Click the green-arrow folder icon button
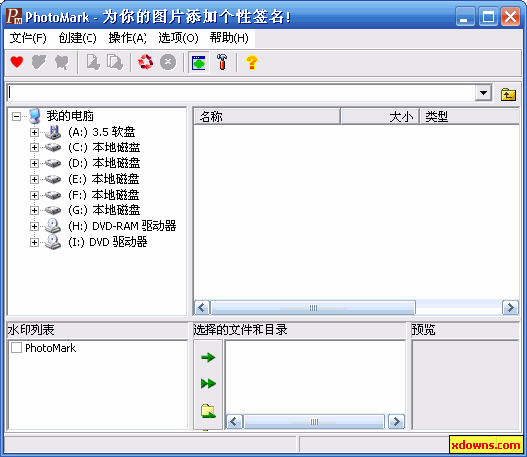The height and width of the screenshot is (457, 527). coord(208,411)
